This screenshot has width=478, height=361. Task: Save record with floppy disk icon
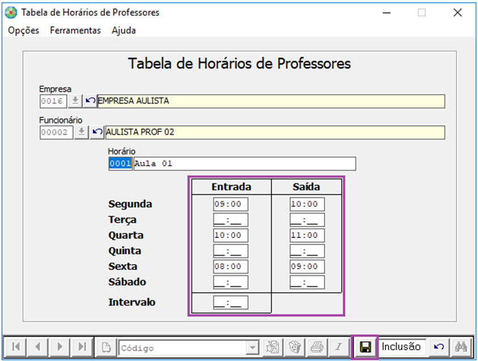[365, 347]
